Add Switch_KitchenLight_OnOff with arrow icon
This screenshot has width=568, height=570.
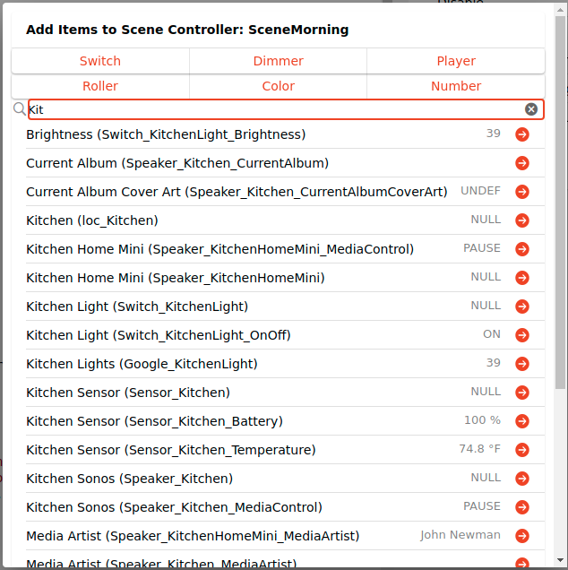tap(522, 335)
